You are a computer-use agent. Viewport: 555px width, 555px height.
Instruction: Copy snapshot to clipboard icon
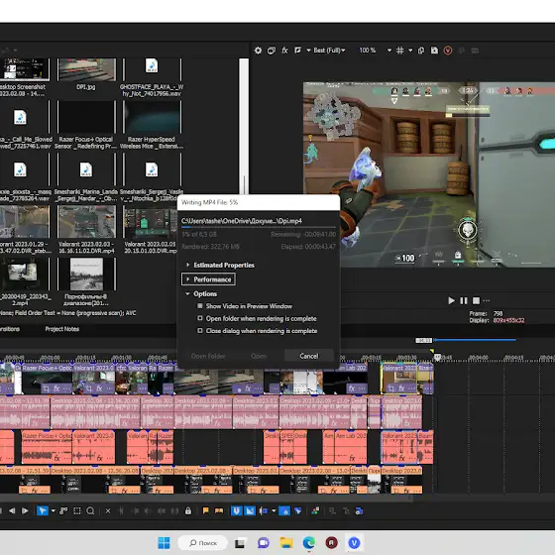(x=421, y=51)
